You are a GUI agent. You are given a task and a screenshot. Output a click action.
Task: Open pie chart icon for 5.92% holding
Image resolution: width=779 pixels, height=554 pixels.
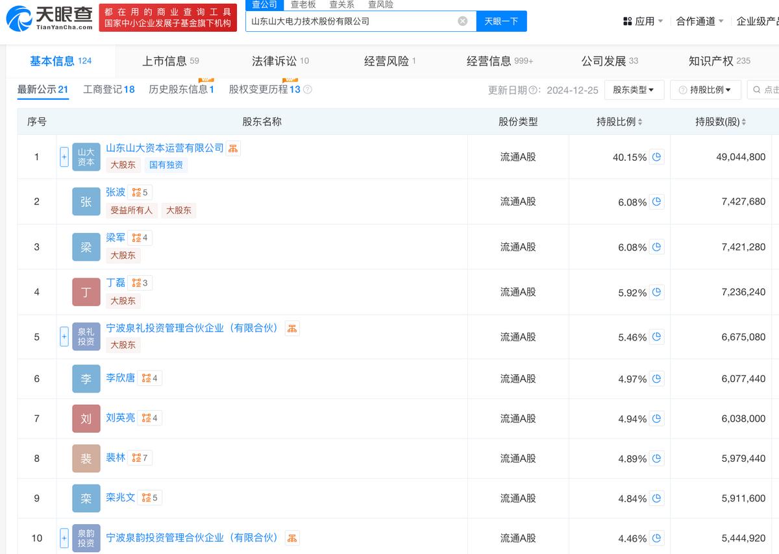coord(656,293)
